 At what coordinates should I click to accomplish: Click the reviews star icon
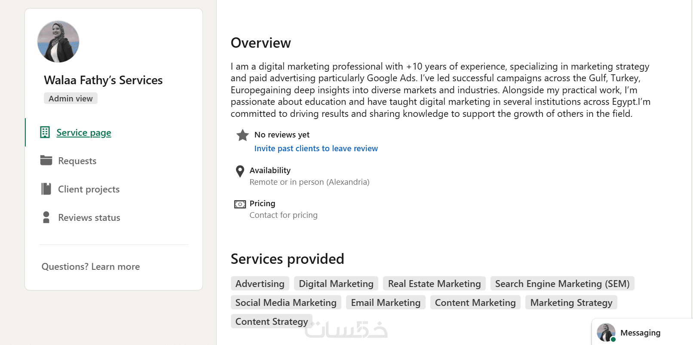coord(242,135)
